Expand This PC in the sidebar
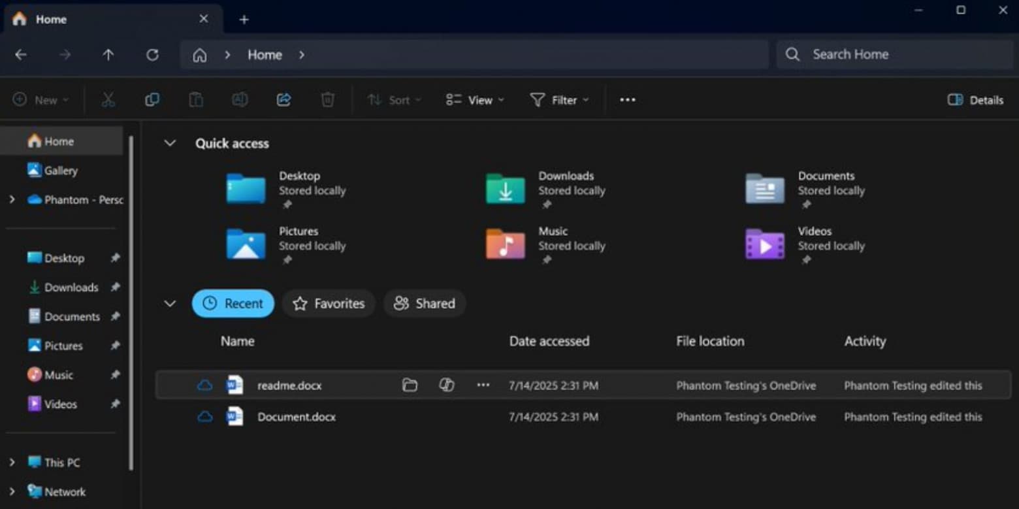Screen dimensions: 1019x509 pyautogui.click(x=12, y=463)
